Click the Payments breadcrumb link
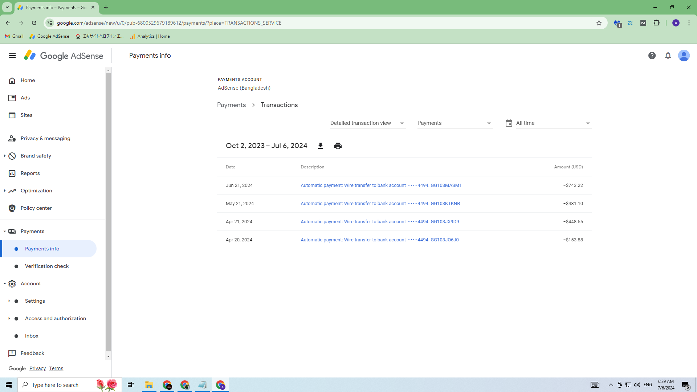 coord(231,105)
